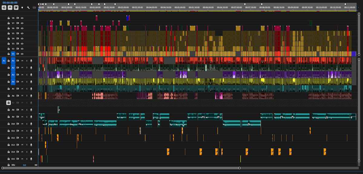The image size is (363, 174).
Task: Mute track A14
Action: (22, 152)
